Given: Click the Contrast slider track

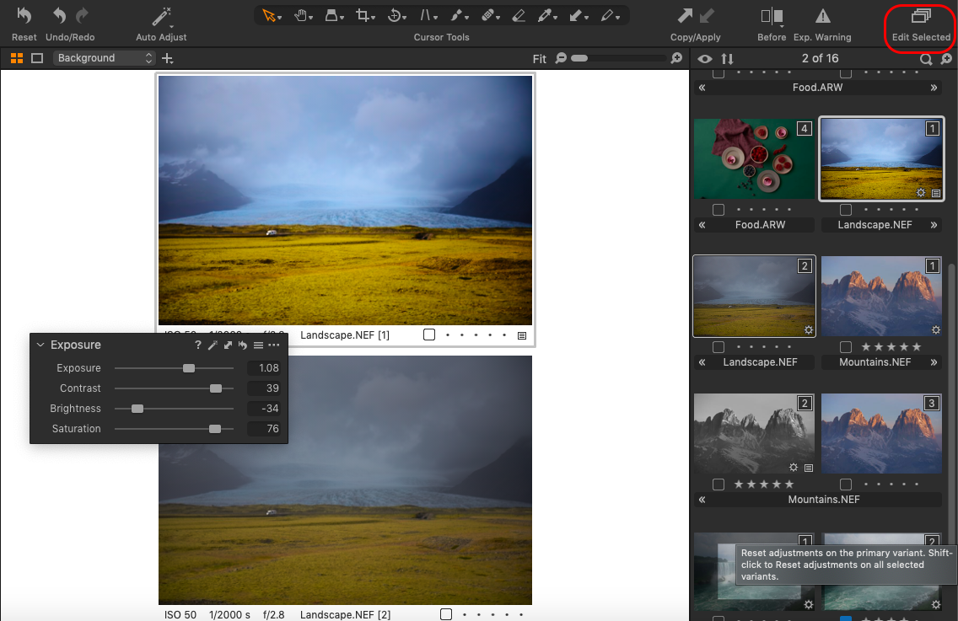Looking at the screenshot, I should coord(174,388).
